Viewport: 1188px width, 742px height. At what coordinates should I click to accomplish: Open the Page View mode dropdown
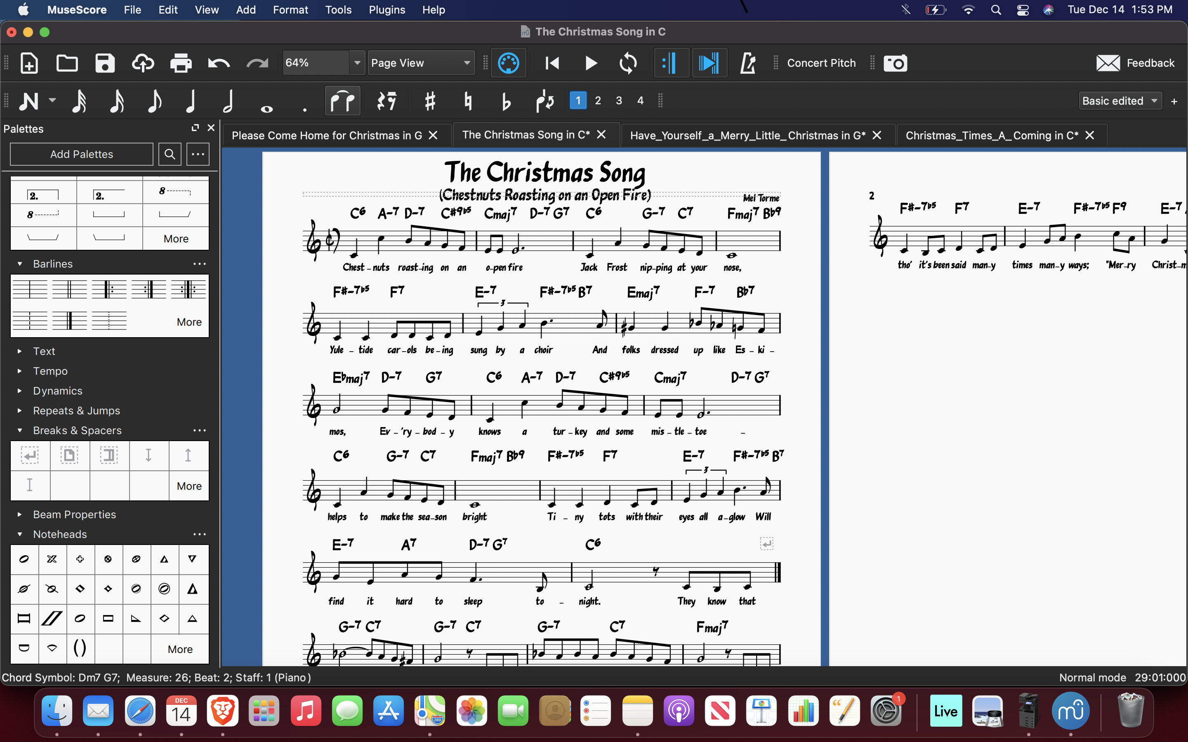click(421, 63)
